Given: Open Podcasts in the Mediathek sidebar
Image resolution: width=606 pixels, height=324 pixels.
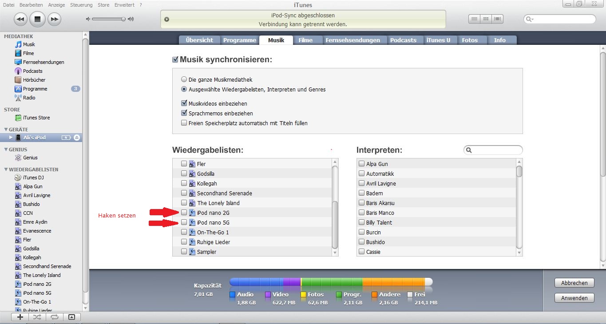Looking at the screenshot, I should (32, 71).
